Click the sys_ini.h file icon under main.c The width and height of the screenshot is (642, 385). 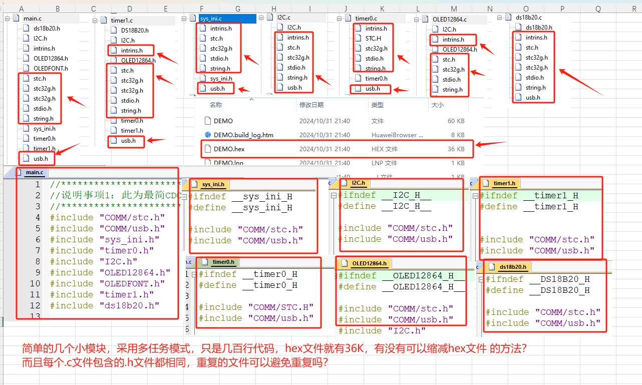(27, 129)
